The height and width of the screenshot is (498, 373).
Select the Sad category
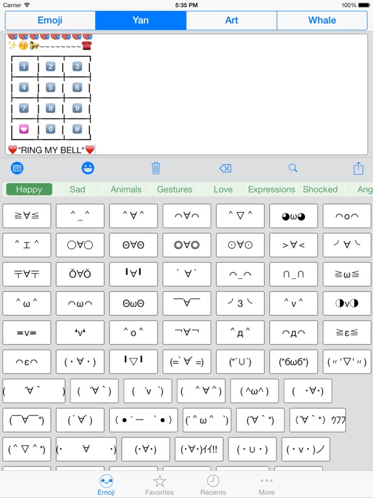click(x=78, y=189)
